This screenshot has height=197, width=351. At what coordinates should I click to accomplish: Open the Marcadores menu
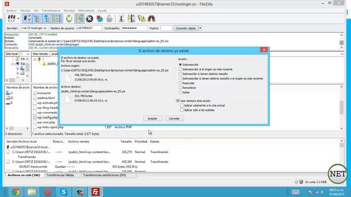coord(86,10)
